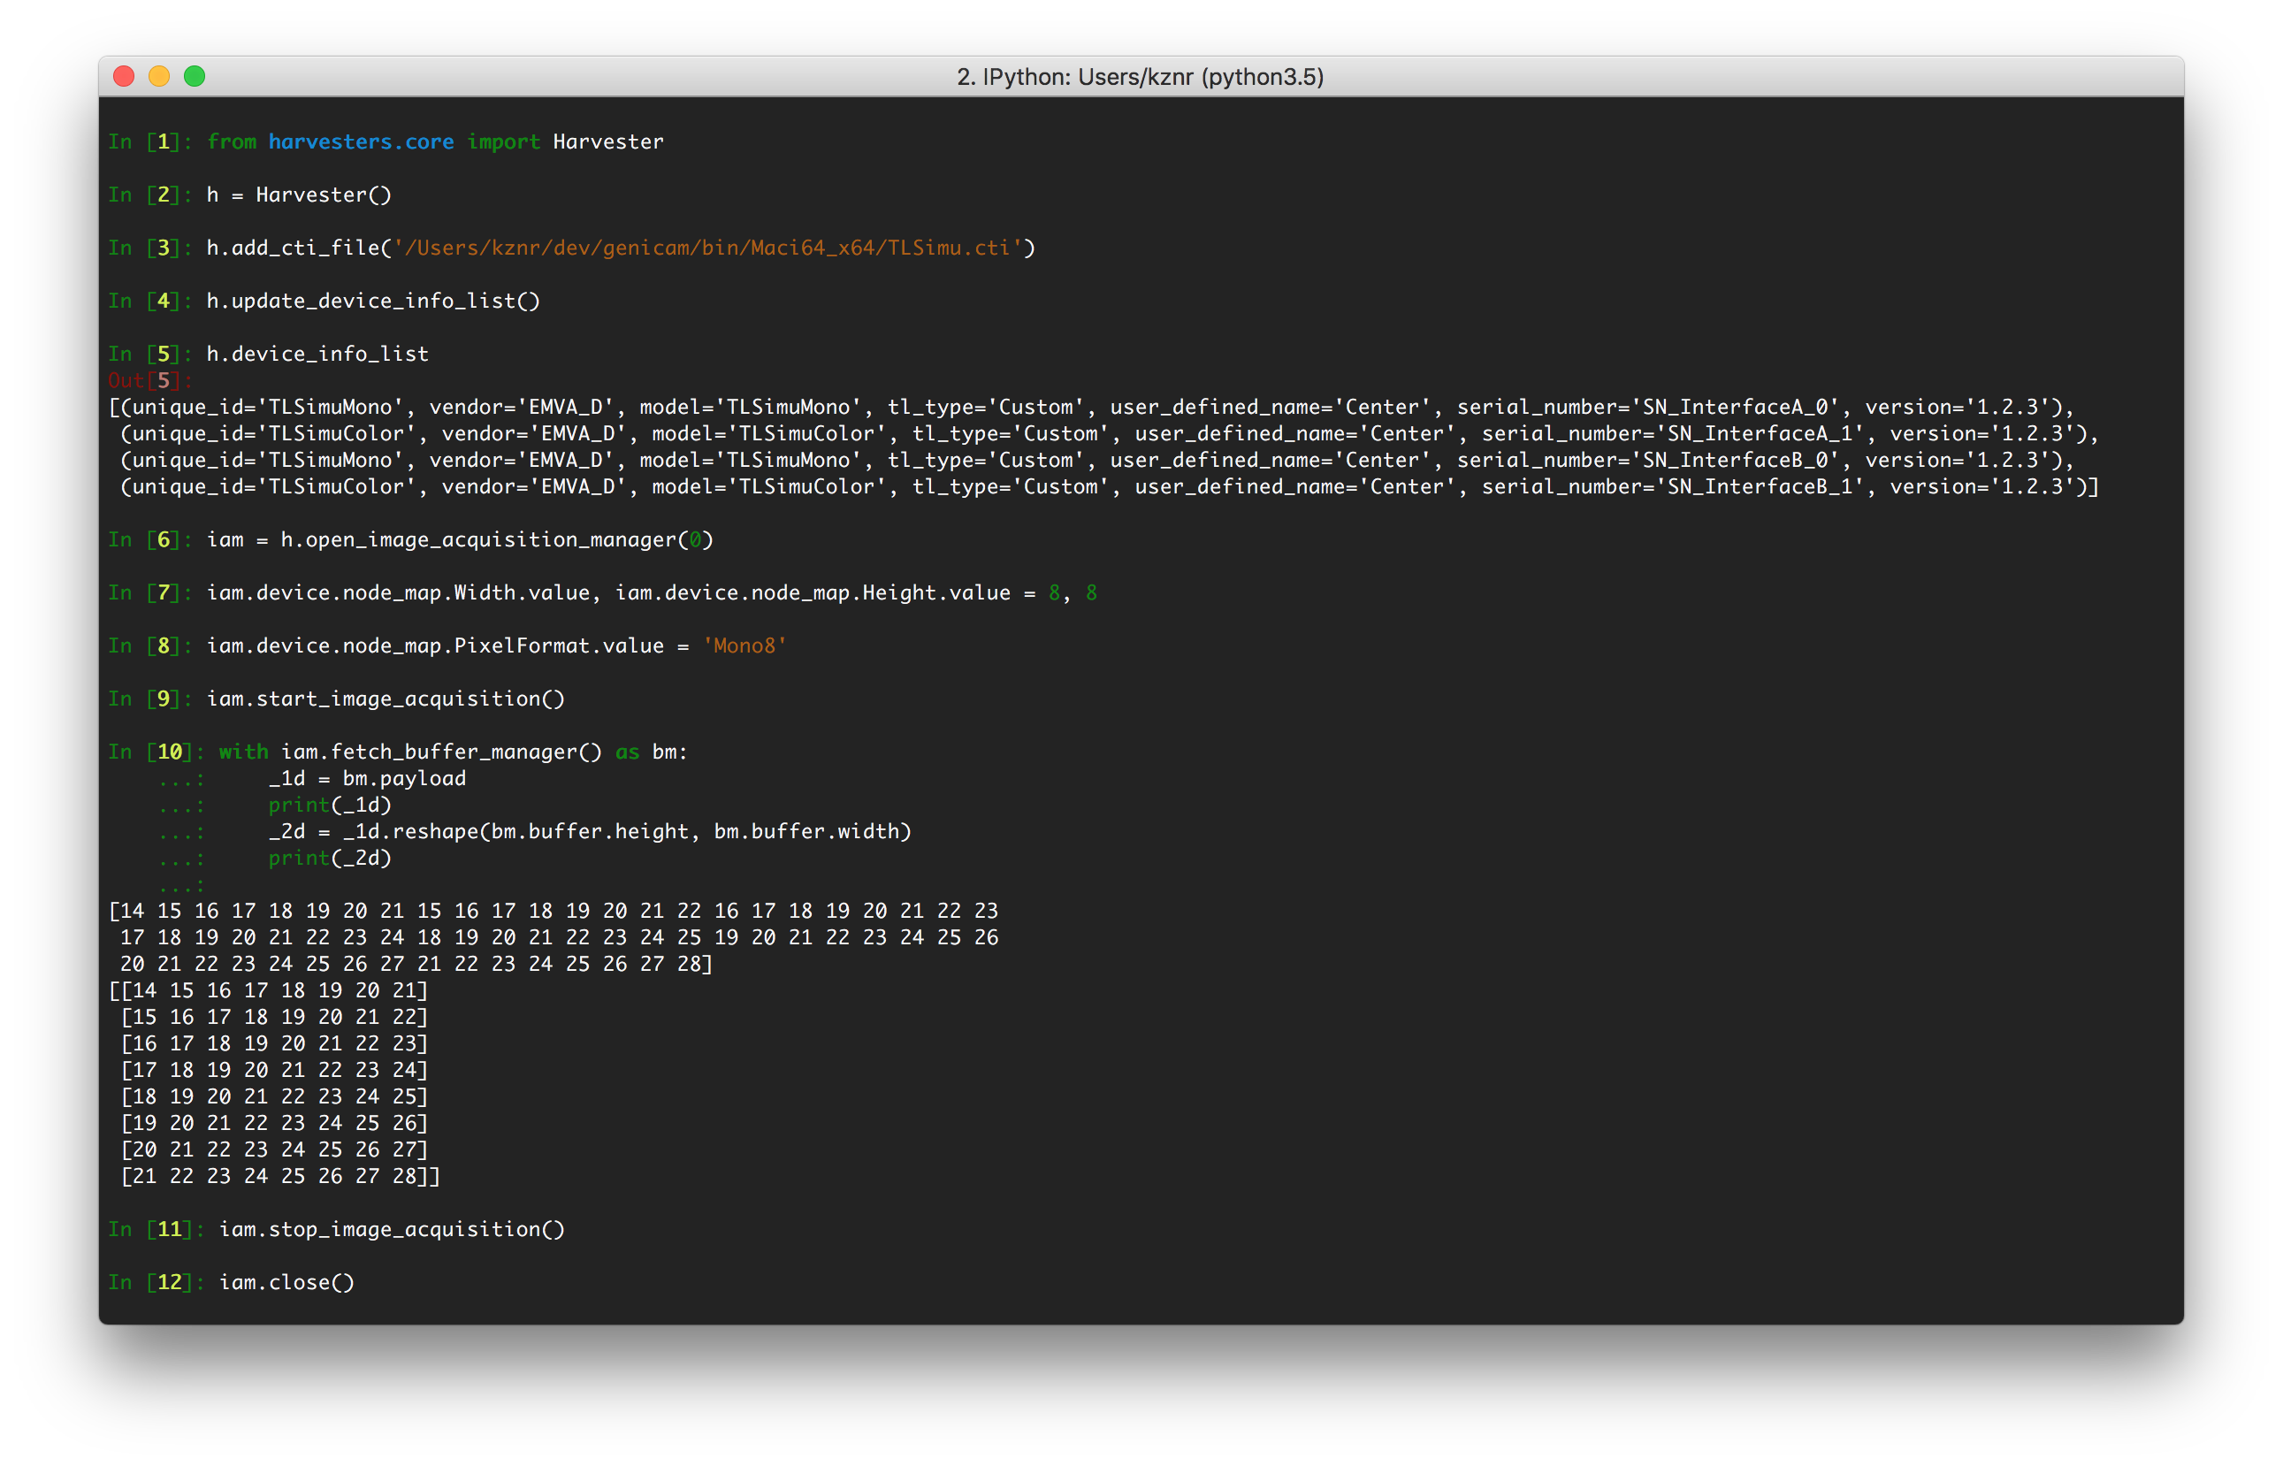The width and height of the screenshot is (2283, 1466).
Task: Click the 'h.device_info_list' command on In [5]
Action: [x=317, y=355]
